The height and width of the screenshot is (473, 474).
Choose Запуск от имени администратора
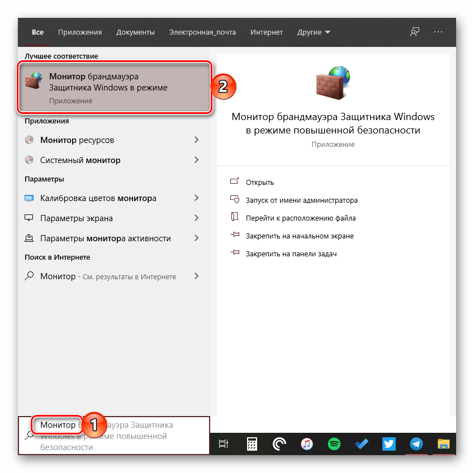pyautogui.click(x=302, y=200)
